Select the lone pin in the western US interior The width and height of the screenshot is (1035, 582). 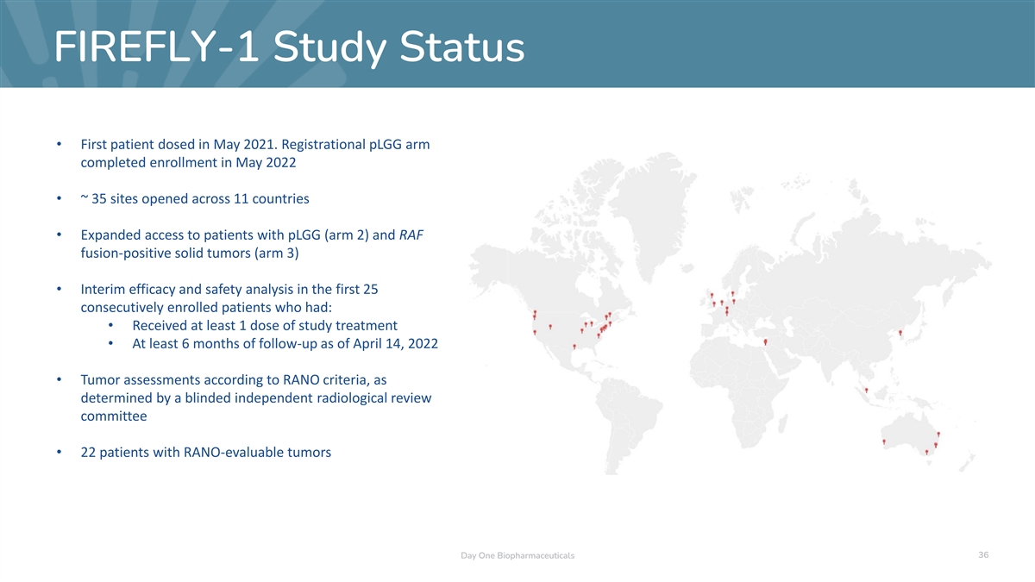click(x=550, y=327)
